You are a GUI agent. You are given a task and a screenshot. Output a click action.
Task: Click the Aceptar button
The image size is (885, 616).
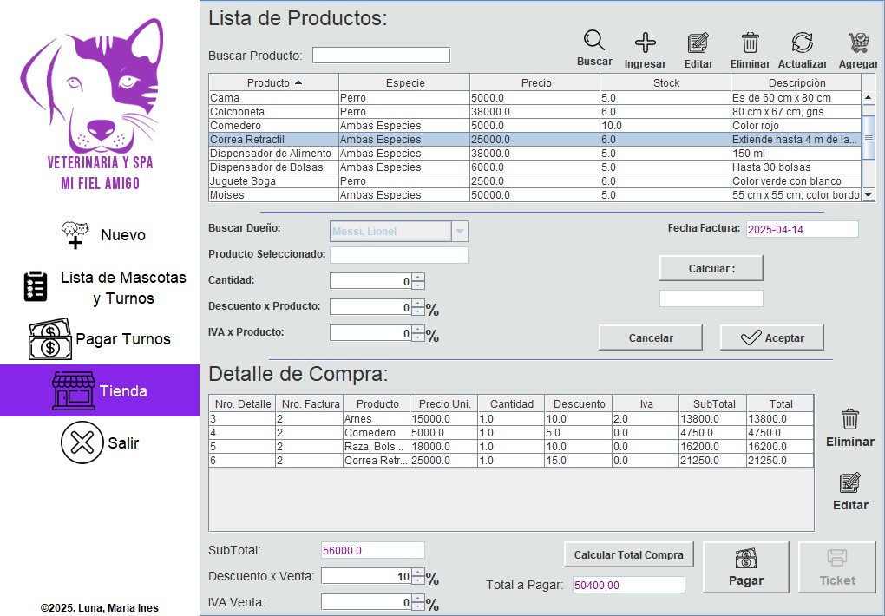[x=772, y=337]
